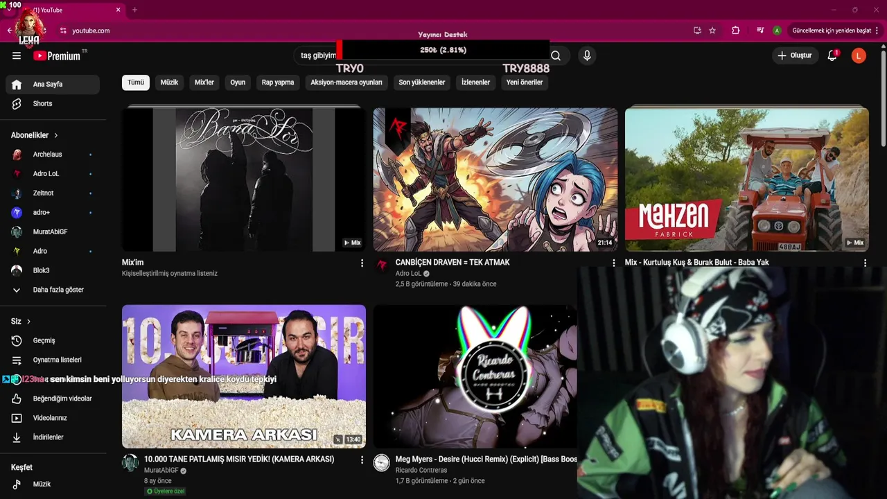Open the adro+ subscription channel
887x499 pixels.
[53, 213]
